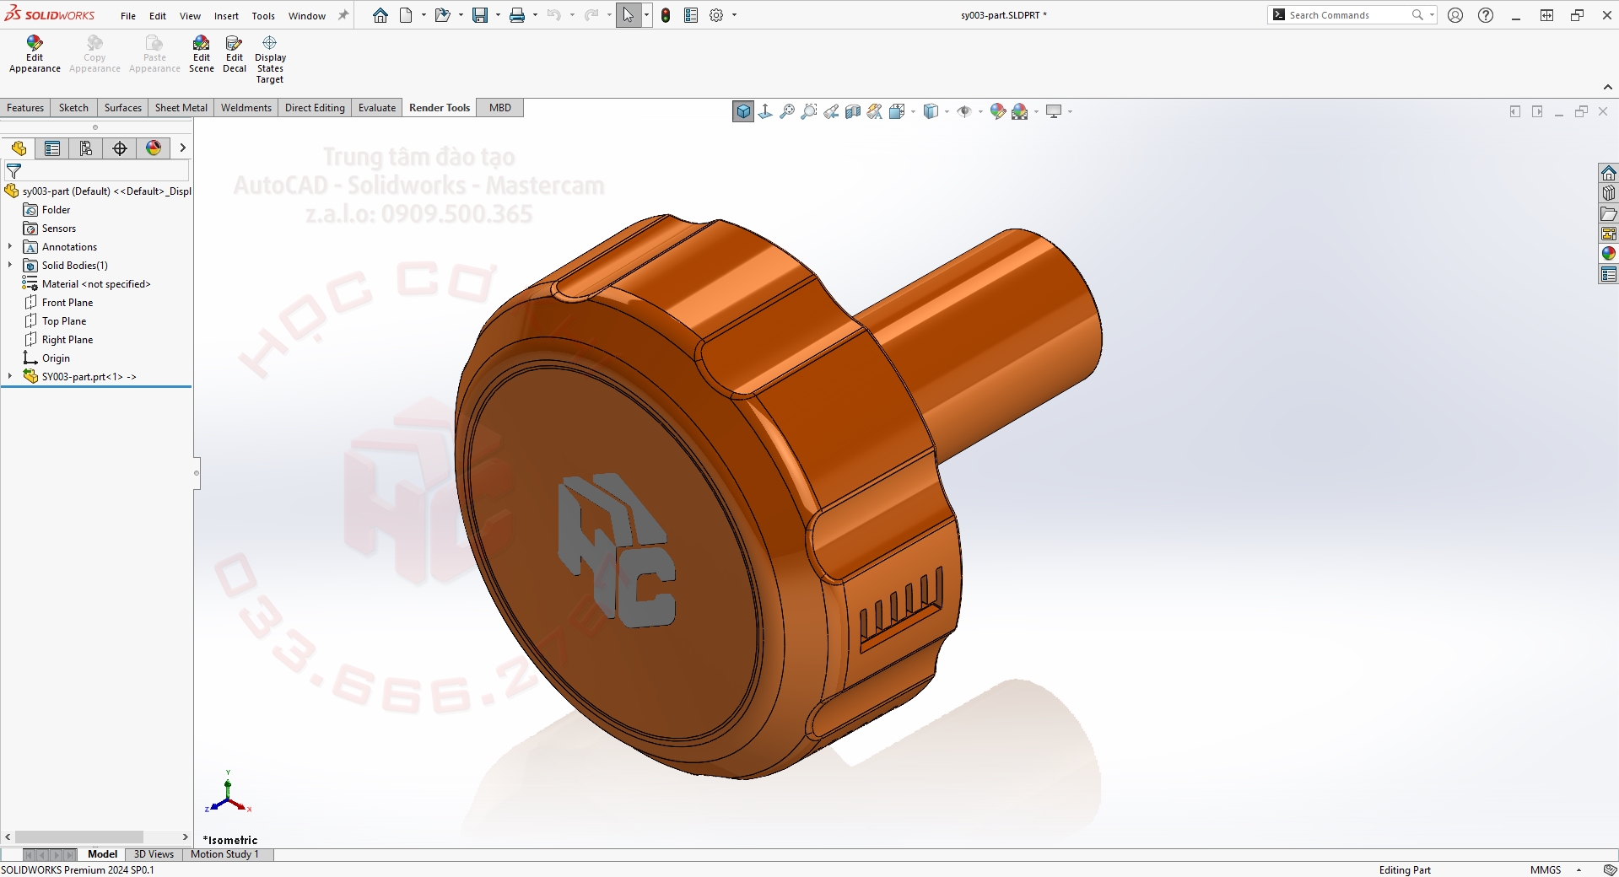Open the DimXpertManager tab
The height and width of the screenshot is (877, 1619).
coord(120,148)
